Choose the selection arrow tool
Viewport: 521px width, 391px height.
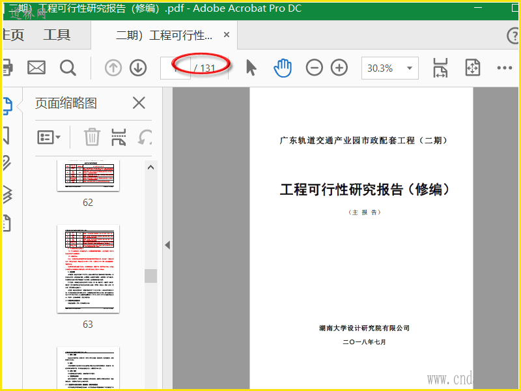coord(251,68)
